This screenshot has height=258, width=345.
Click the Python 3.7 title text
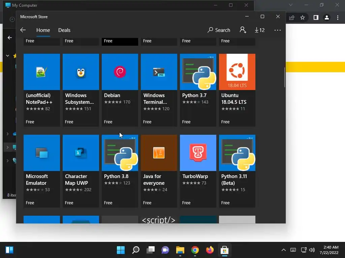click(194, 95)
